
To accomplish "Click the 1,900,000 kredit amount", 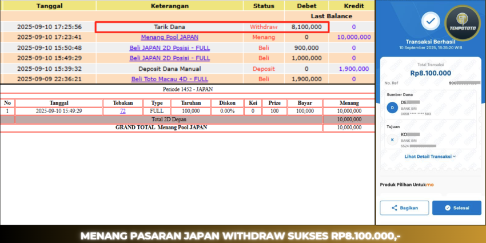I will pyautogui.click(x=354, y=69).
